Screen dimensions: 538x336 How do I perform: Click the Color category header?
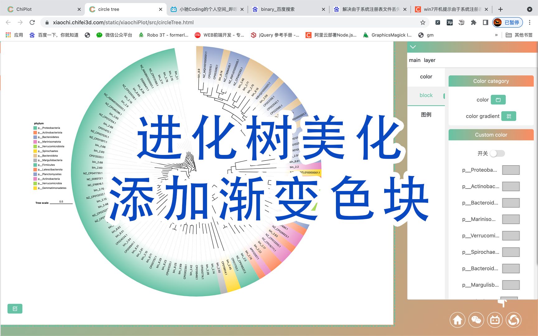(491, 81)
